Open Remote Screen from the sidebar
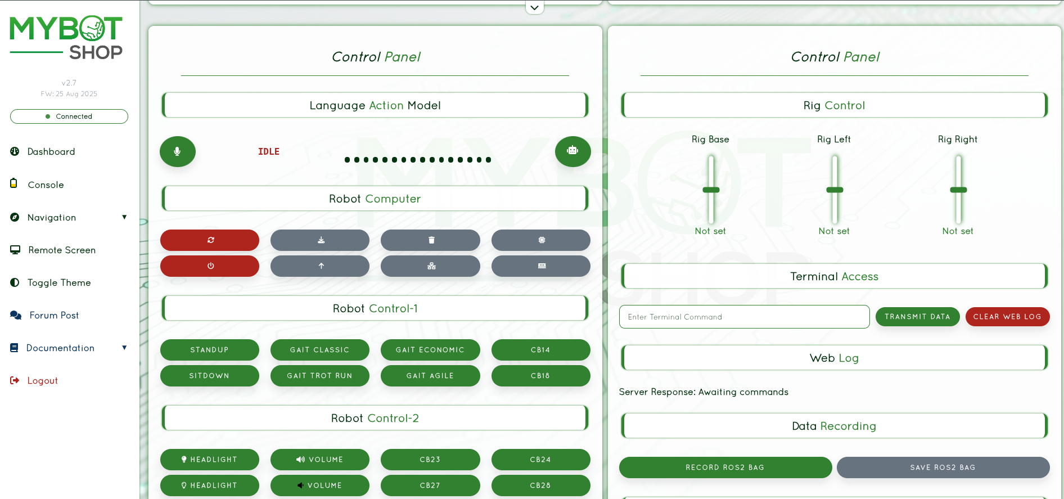Screen dimensions: 1064x499 (61, 250)
